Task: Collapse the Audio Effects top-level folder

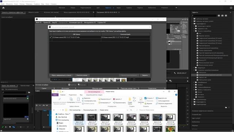Action: click(x=192, y=23)
